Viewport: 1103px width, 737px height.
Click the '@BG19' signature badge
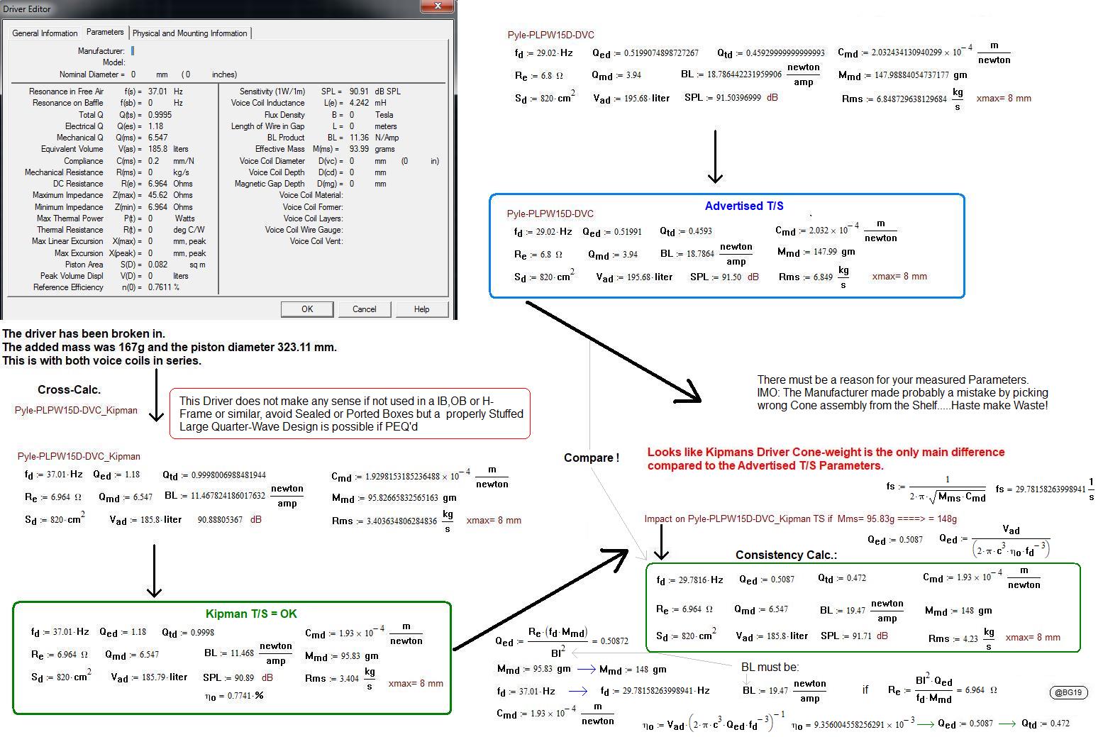[x=1068, y=692]
